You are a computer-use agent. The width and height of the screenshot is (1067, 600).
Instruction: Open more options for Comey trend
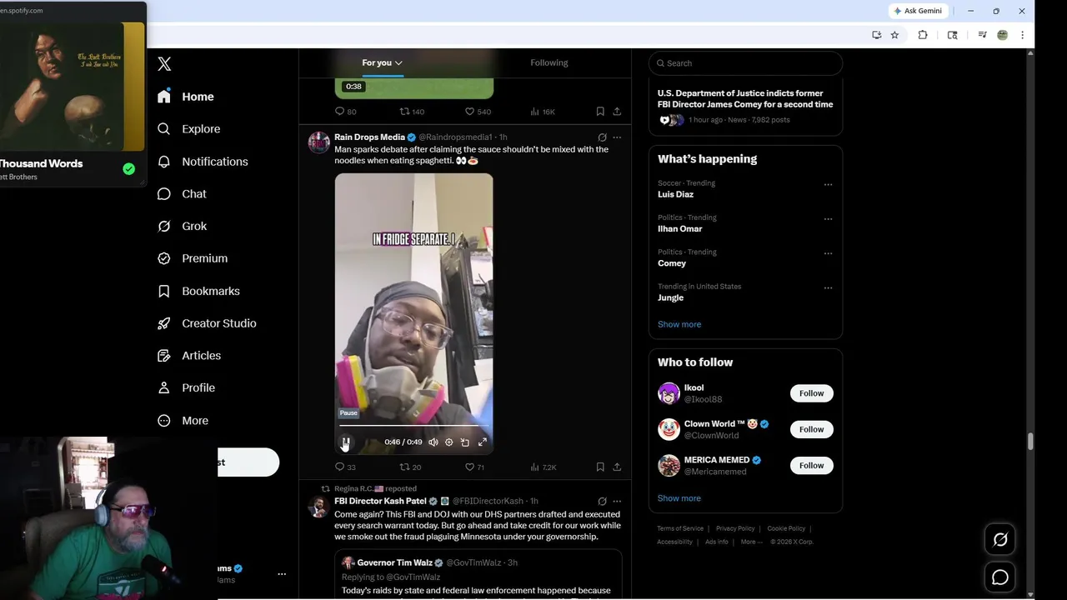(828, 253)
